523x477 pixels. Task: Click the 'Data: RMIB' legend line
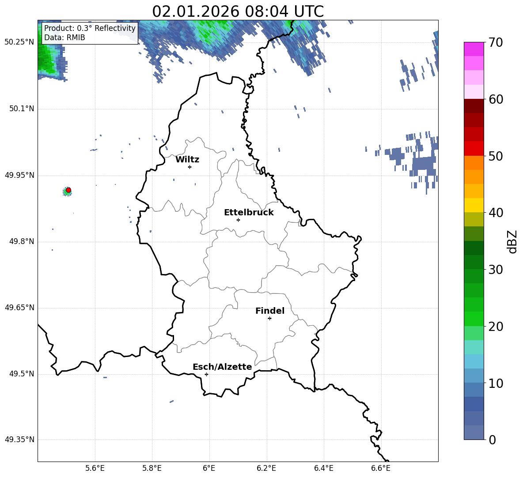[x=64, y=38]
